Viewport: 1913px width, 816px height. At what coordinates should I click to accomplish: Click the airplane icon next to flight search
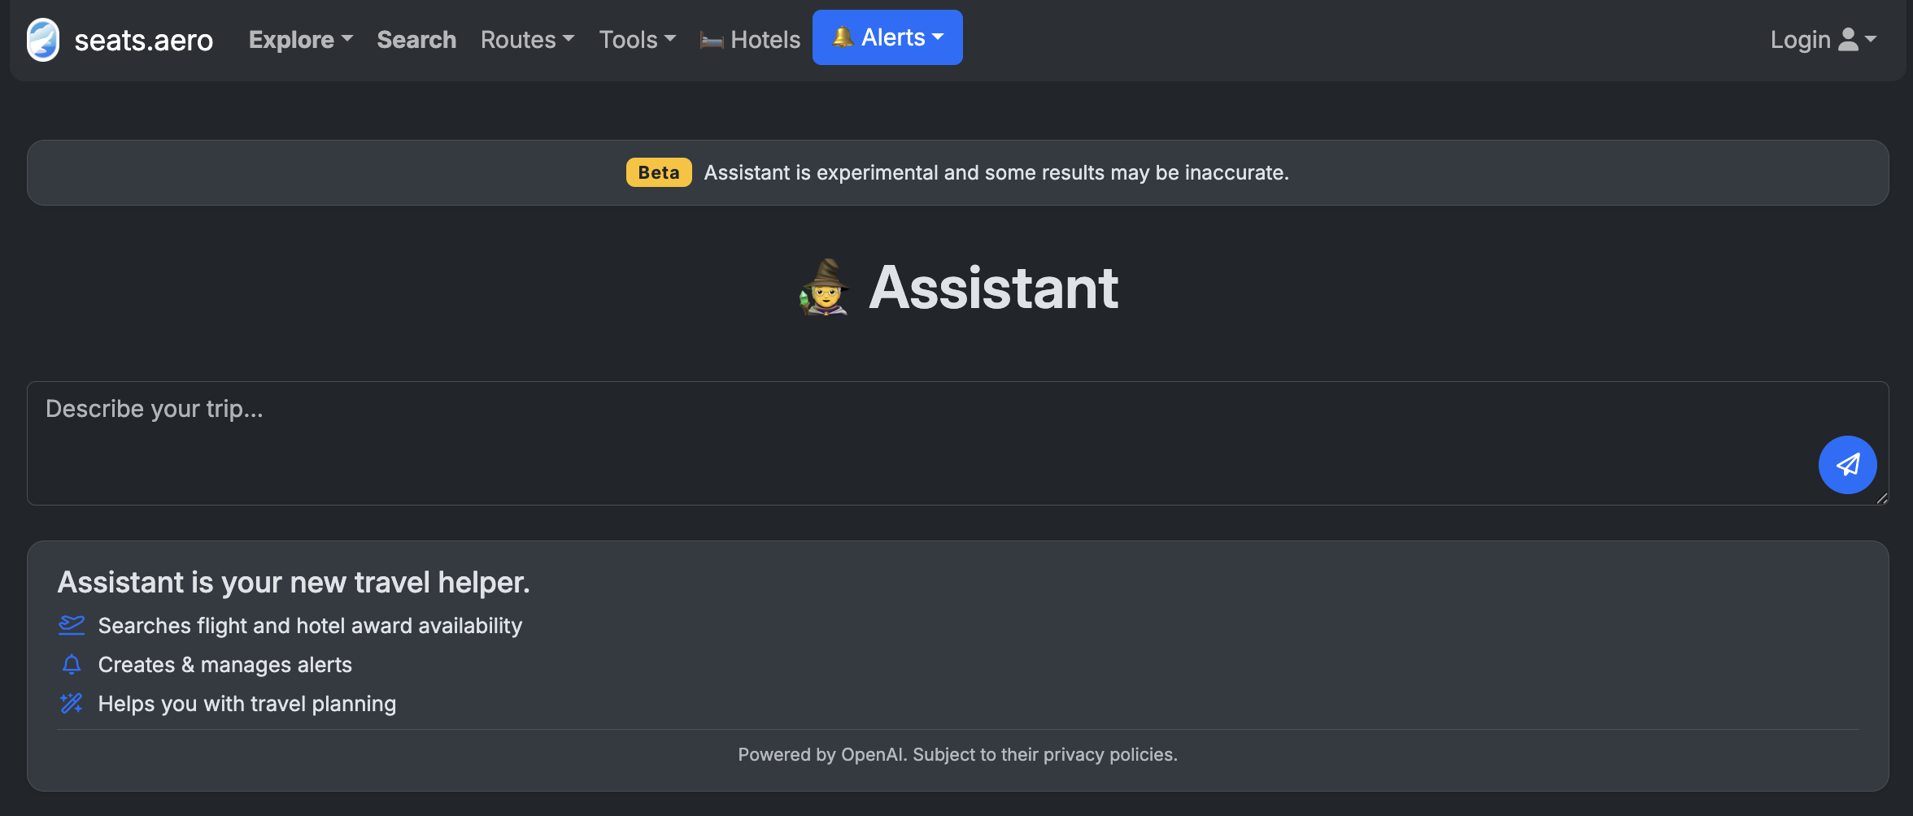[72, 625]
